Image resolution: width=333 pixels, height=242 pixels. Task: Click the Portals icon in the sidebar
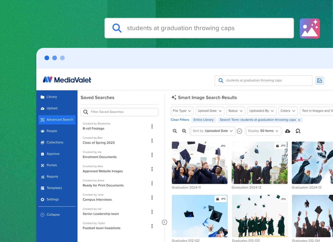click(x=42, y=165)
